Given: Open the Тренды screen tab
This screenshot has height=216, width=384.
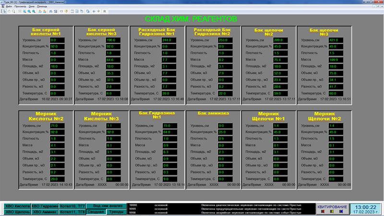Looking at the screenshot, I should coord(116,212).
